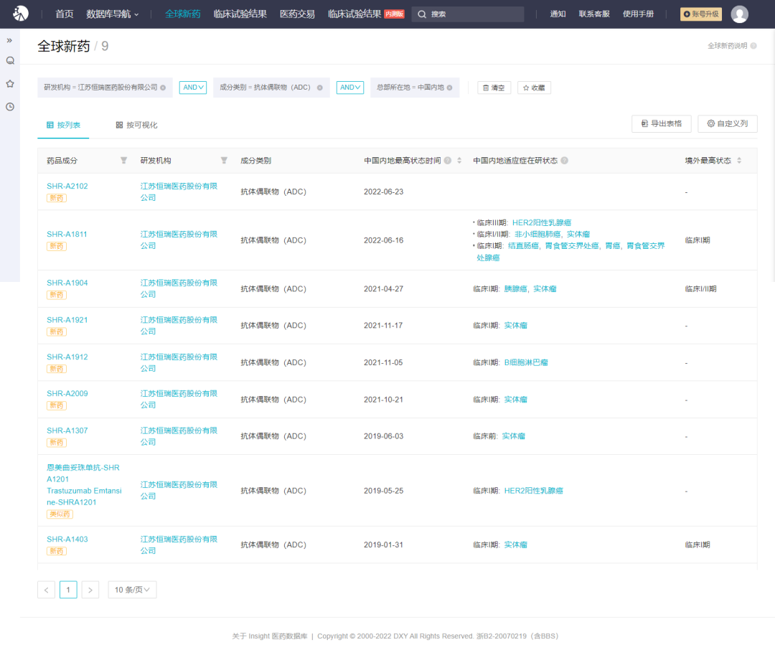Open 通知 notifications
This screenshot has height=655, width=775.
(558, 14)
